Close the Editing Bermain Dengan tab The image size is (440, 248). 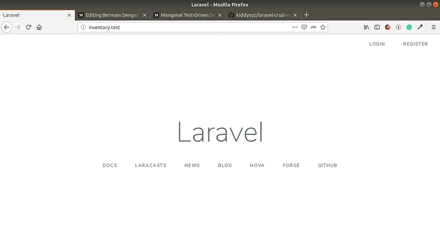[x=145, y=15]
